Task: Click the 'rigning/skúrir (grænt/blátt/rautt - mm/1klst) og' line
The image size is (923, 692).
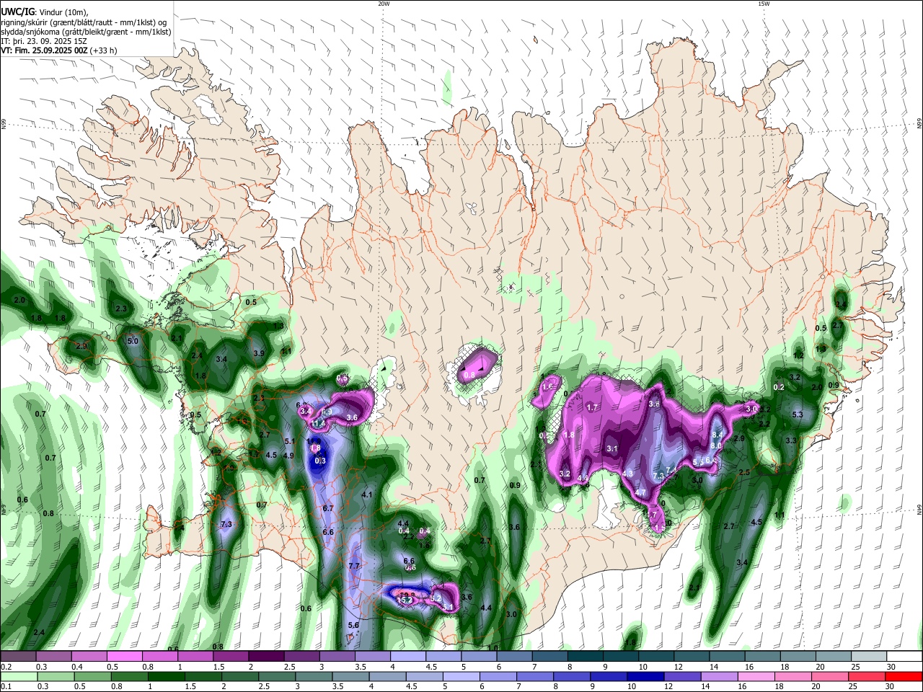Action: click(x=84, y=22)
